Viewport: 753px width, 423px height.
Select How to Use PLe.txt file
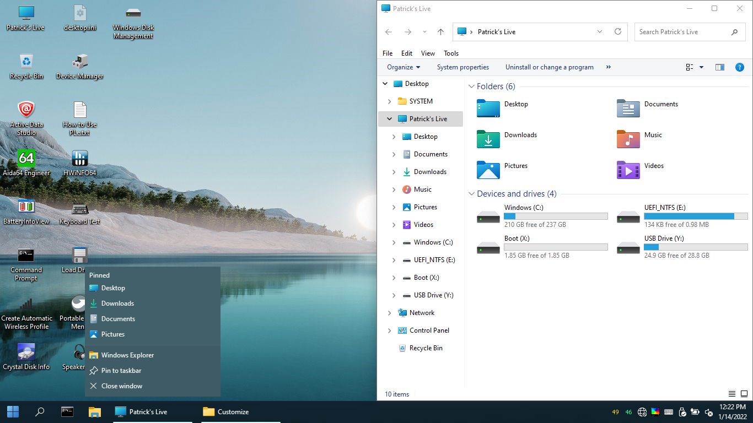[x=80, y=118]
